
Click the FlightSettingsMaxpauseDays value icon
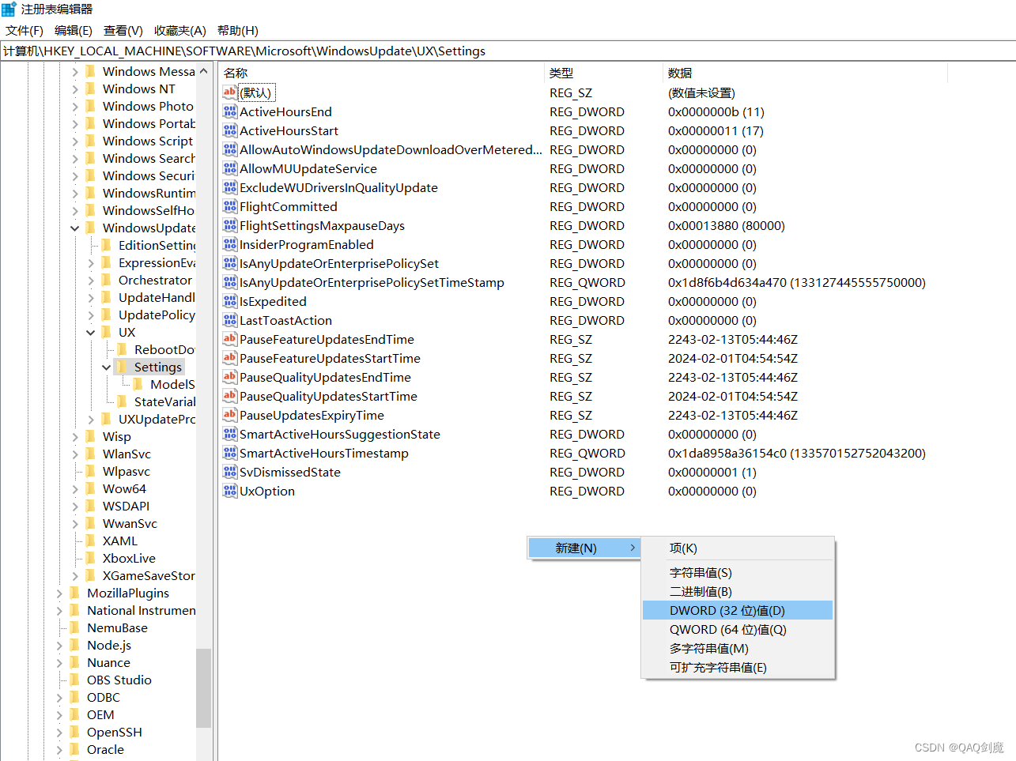tap(230, 225)
